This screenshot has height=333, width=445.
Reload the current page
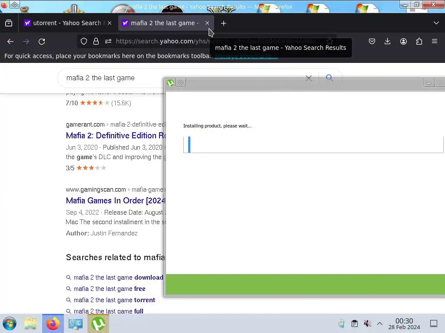pyautogui.click(x=42, y=42)
